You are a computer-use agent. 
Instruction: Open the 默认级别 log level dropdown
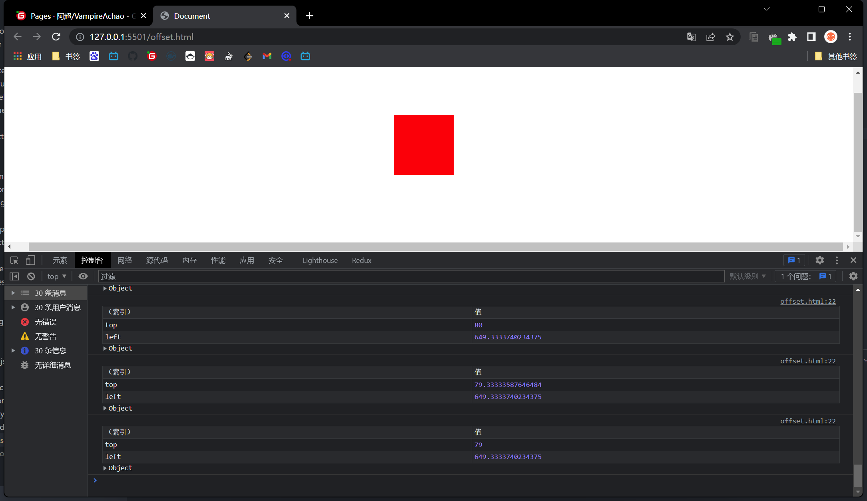(747, 277)
